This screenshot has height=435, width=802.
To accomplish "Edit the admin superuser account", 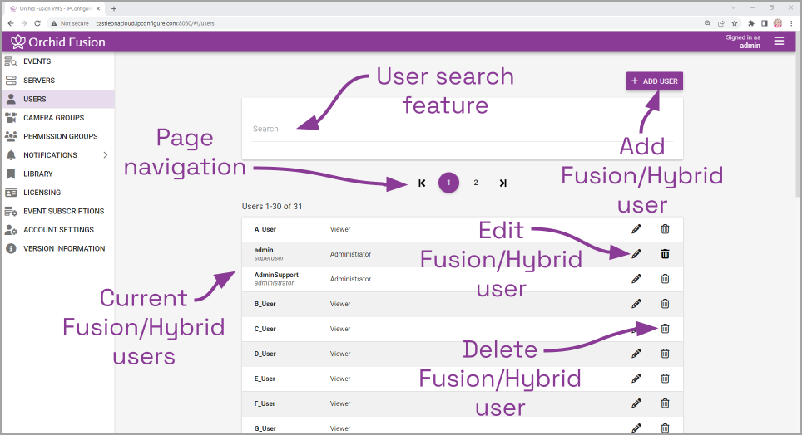I will coord(636,254).
